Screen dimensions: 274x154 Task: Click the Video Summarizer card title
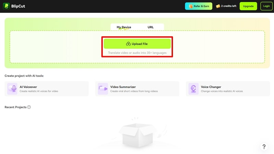click(x=123, y=87)
